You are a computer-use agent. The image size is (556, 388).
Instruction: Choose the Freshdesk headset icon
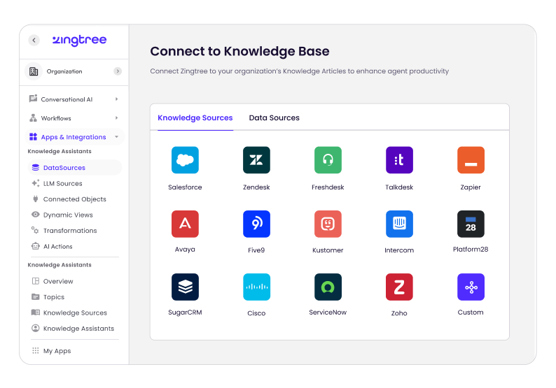(328, 160)
